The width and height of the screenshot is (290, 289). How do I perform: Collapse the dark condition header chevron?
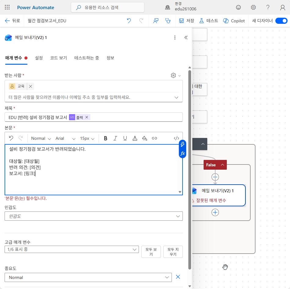(x=203, y=144)
